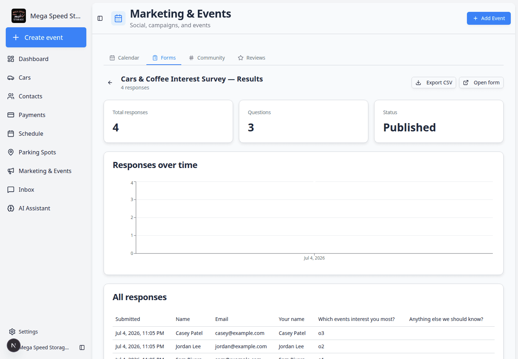Switch to the Forms tab
This screenshot has width=518, height=359.
164,58
